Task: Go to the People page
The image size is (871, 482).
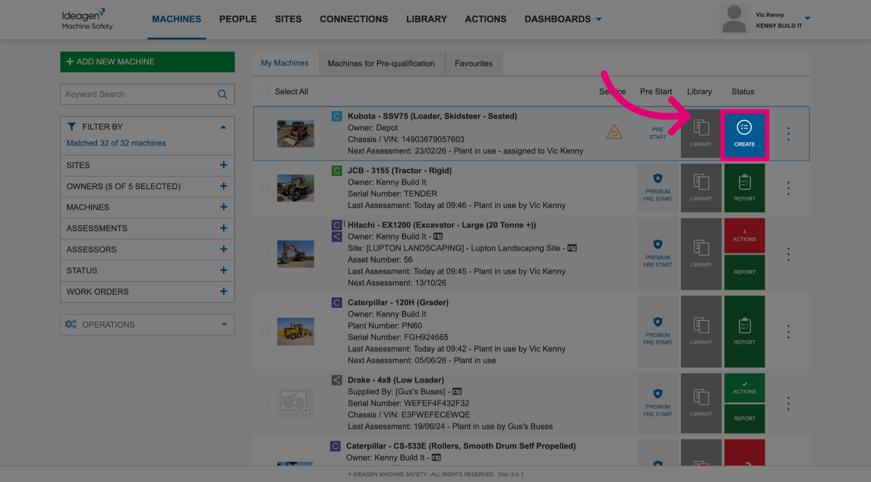Action: coord(238,19)
